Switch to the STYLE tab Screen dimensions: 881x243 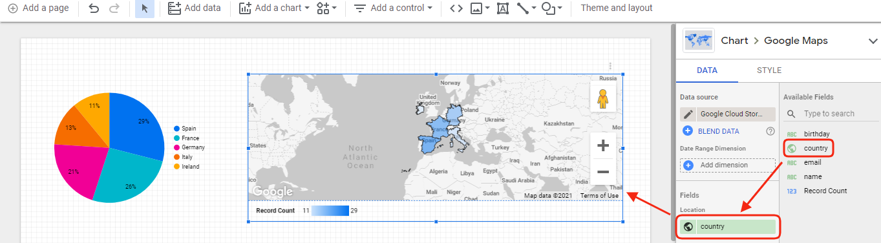click(769, 70)
